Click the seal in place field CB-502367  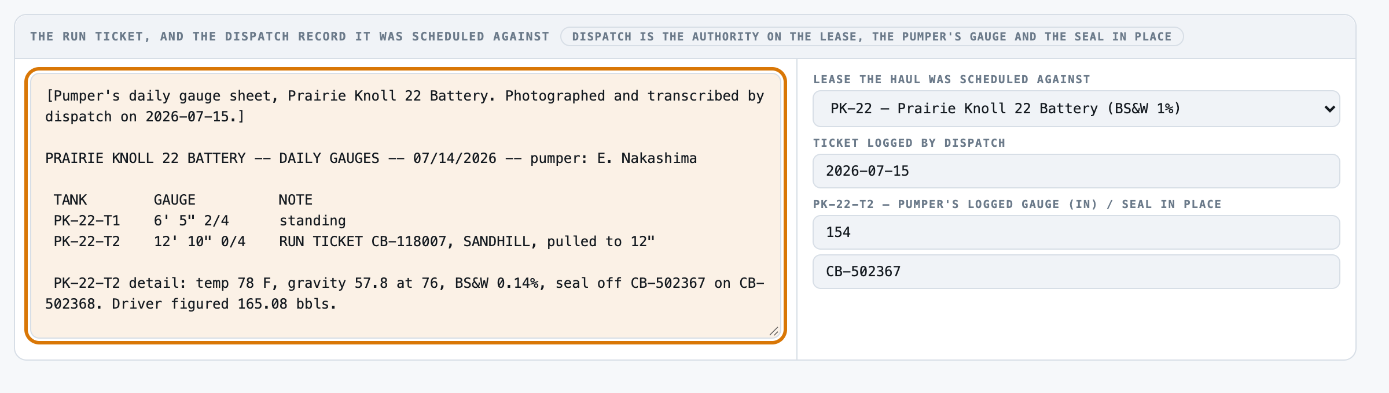(x=1076, y=272)
